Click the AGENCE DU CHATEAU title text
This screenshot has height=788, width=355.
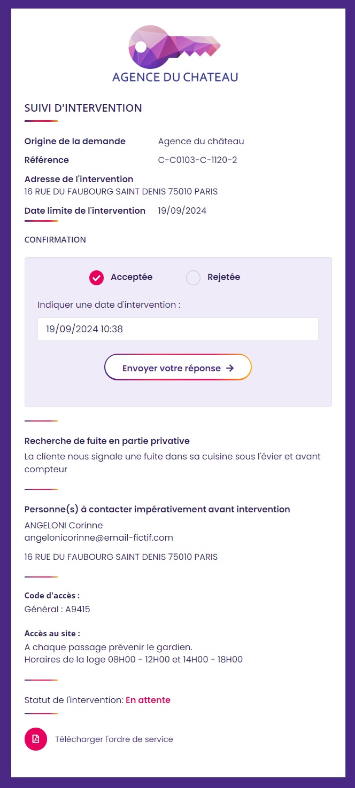pos(175,77)
